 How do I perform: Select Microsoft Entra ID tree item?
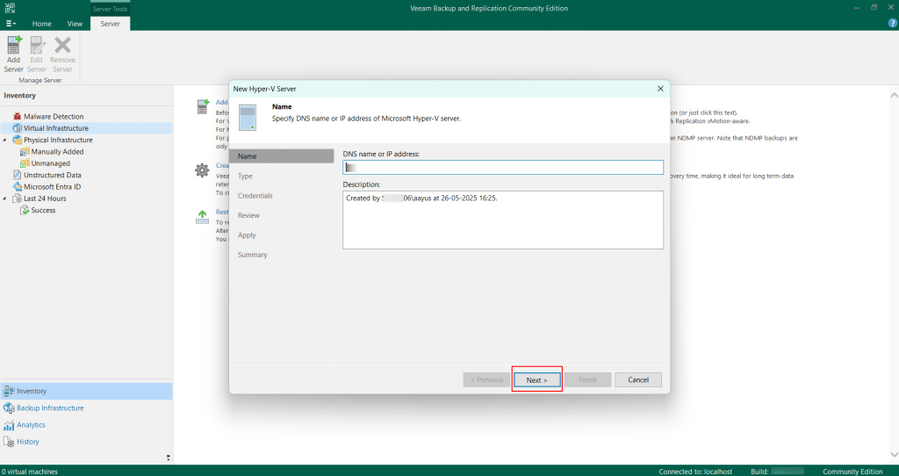[x=52, y=186]
